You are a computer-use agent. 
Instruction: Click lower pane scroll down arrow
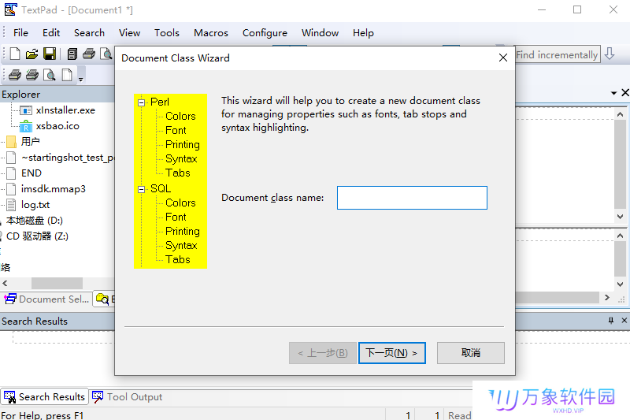[x=620, y=284]
